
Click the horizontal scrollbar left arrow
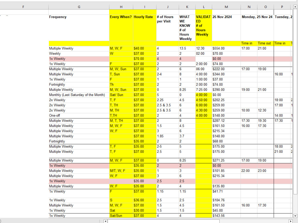click(106, 221)
